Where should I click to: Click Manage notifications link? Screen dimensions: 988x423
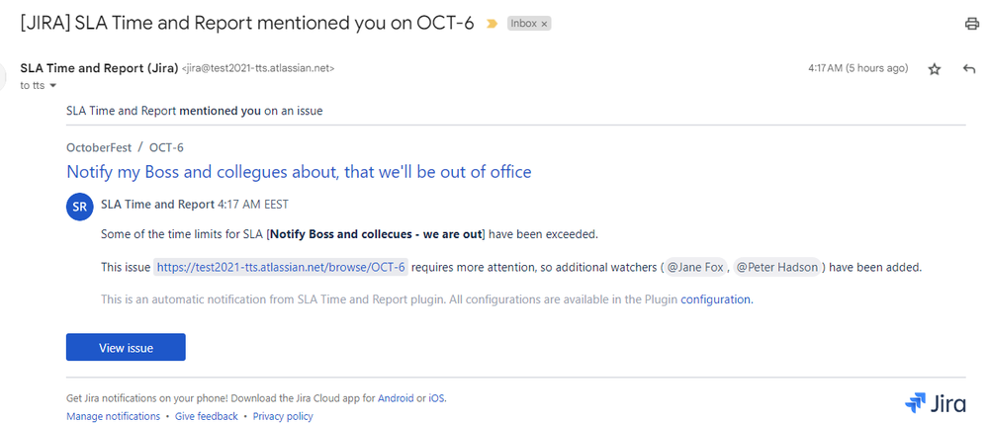click(114, 416)
